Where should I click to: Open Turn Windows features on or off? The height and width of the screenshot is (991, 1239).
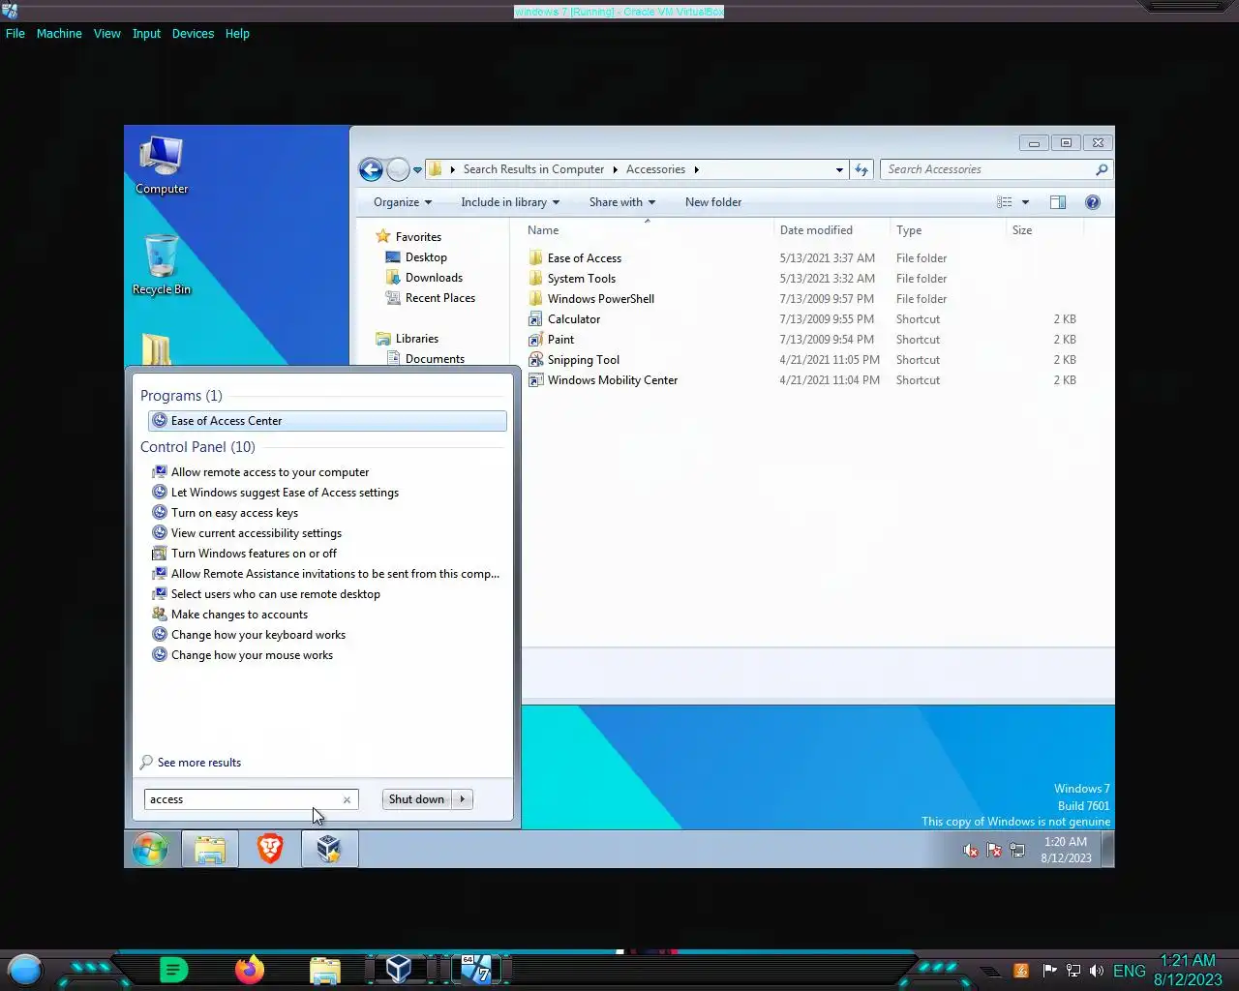pos(254,554)
